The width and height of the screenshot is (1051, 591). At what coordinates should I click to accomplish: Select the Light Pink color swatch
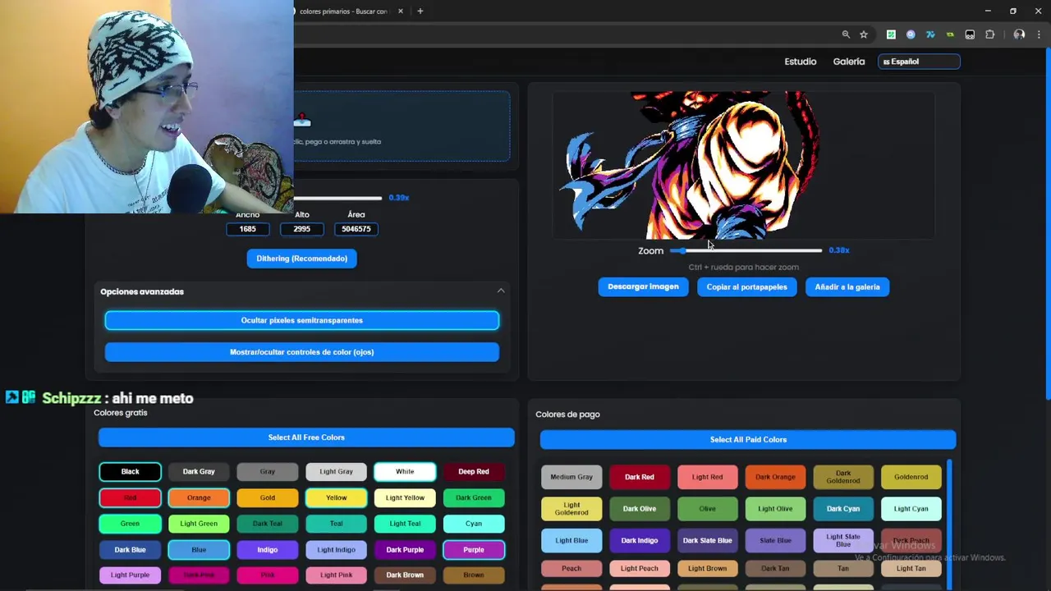(x=336, y=575)
